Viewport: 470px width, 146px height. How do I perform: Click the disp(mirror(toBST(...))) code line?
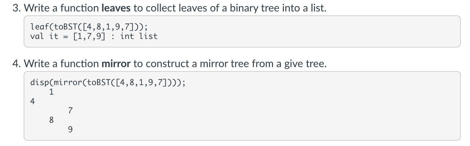point(108,82)
